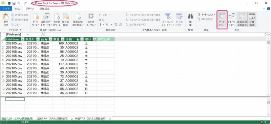Click 並べ替えをクリア (clear sort)

[136, 25]
